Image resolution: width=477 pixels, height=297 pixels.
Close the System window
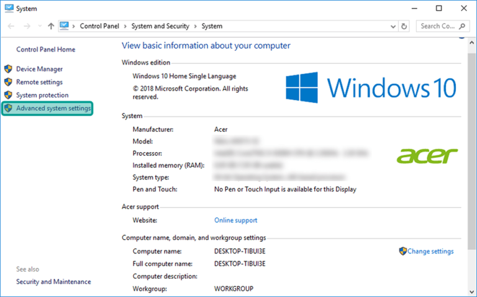click(x=463, y=9)
